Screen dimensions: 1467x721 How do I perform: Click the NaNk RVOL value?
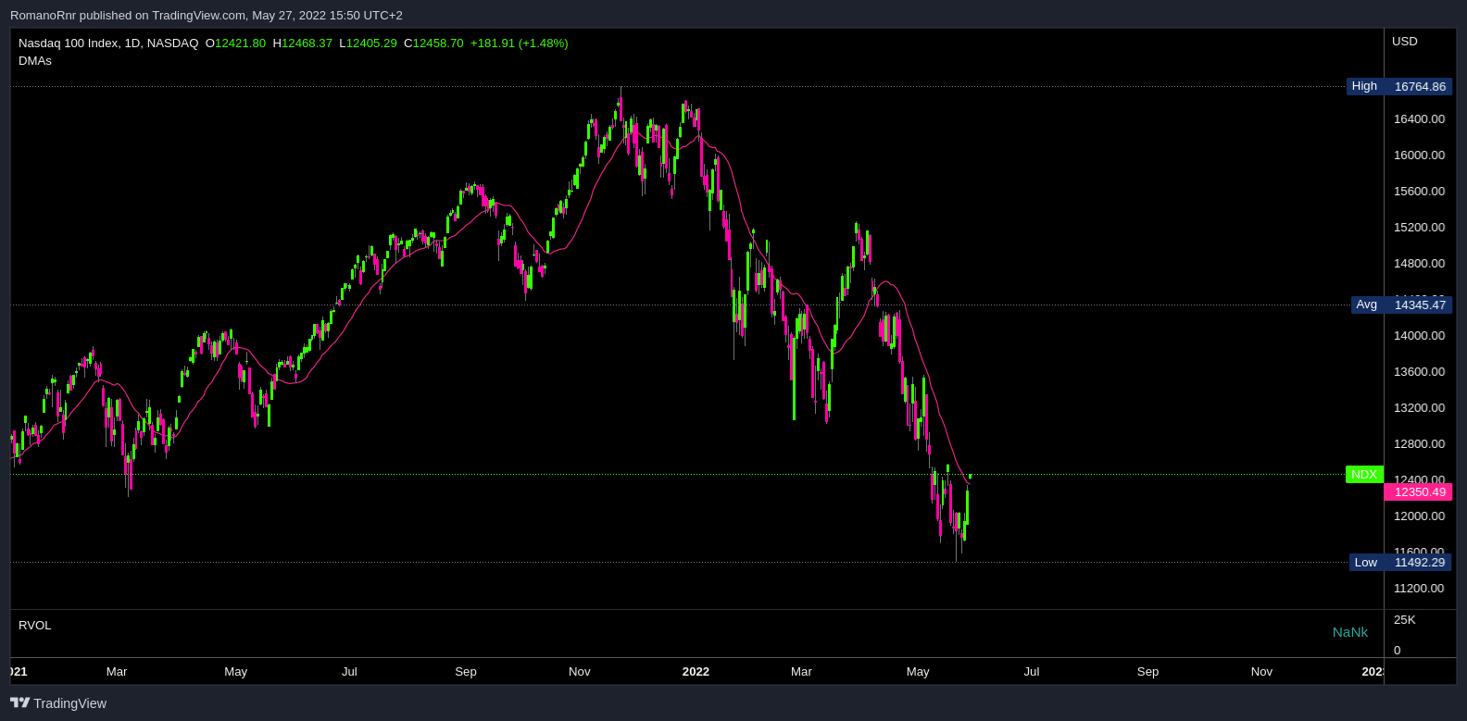click(x=1350, y=632)
